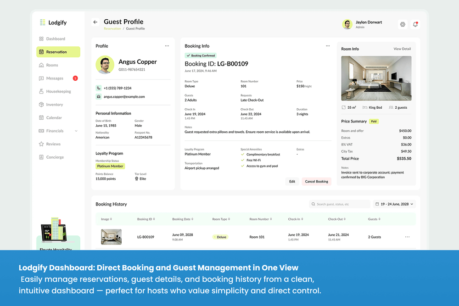Open Housekeeping menu item
This screenshot has height=306, width=459.
click(58, 91)
